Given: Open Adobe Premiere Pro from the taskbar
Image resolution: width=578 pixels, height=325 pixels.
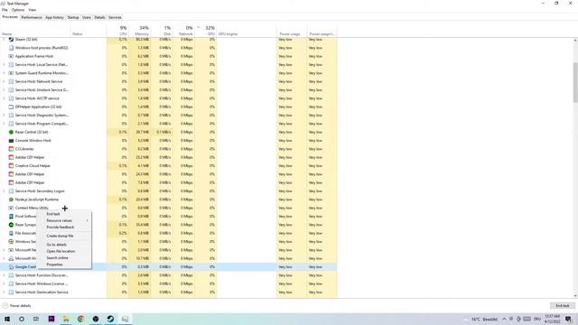Looking at the screenshot, I should tap(51, 319).
